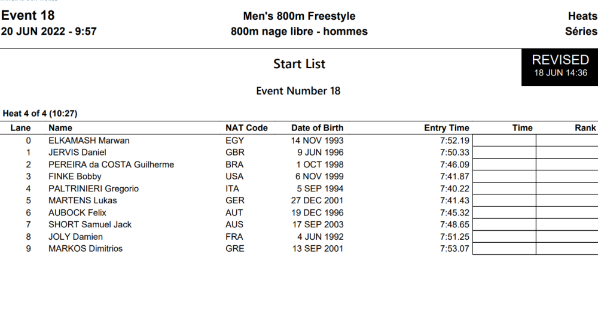Select the NAT Code column header

click(x=246, y=127)
